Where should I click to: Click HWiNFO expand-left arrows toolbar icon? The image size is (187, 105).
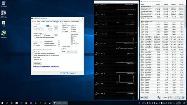[x=142, y=98]
